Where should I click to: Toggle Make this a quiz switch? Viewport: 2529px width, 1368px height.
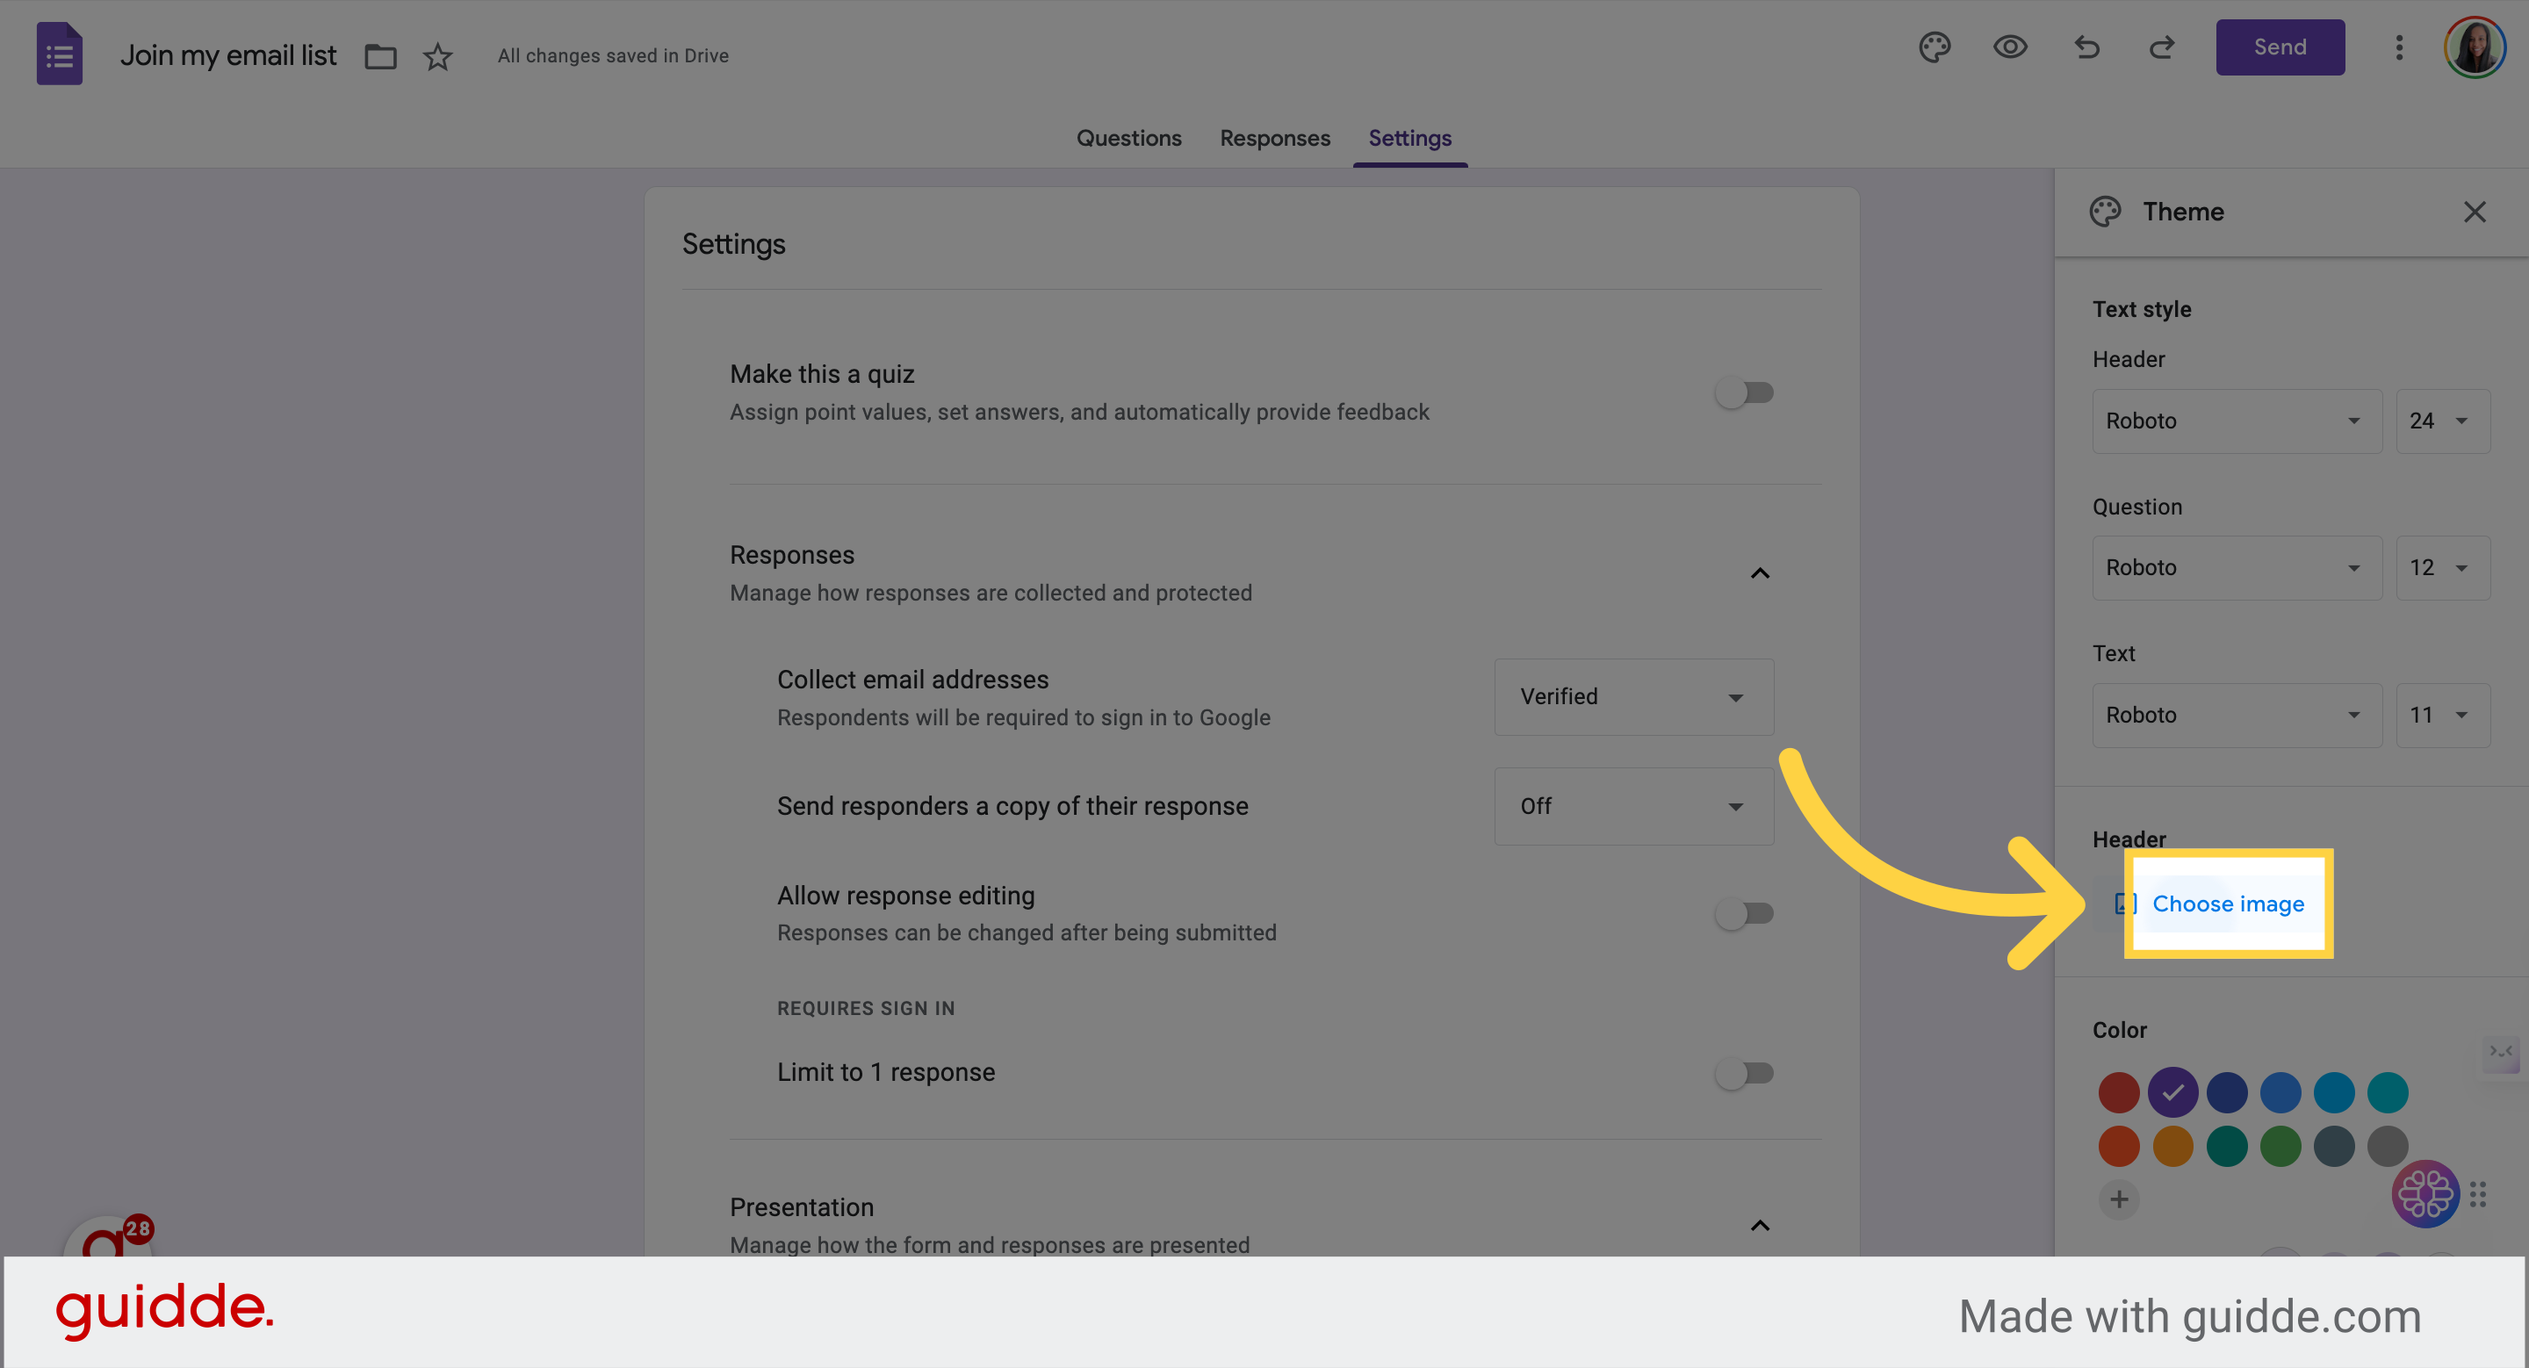(x=1745, y=392)
